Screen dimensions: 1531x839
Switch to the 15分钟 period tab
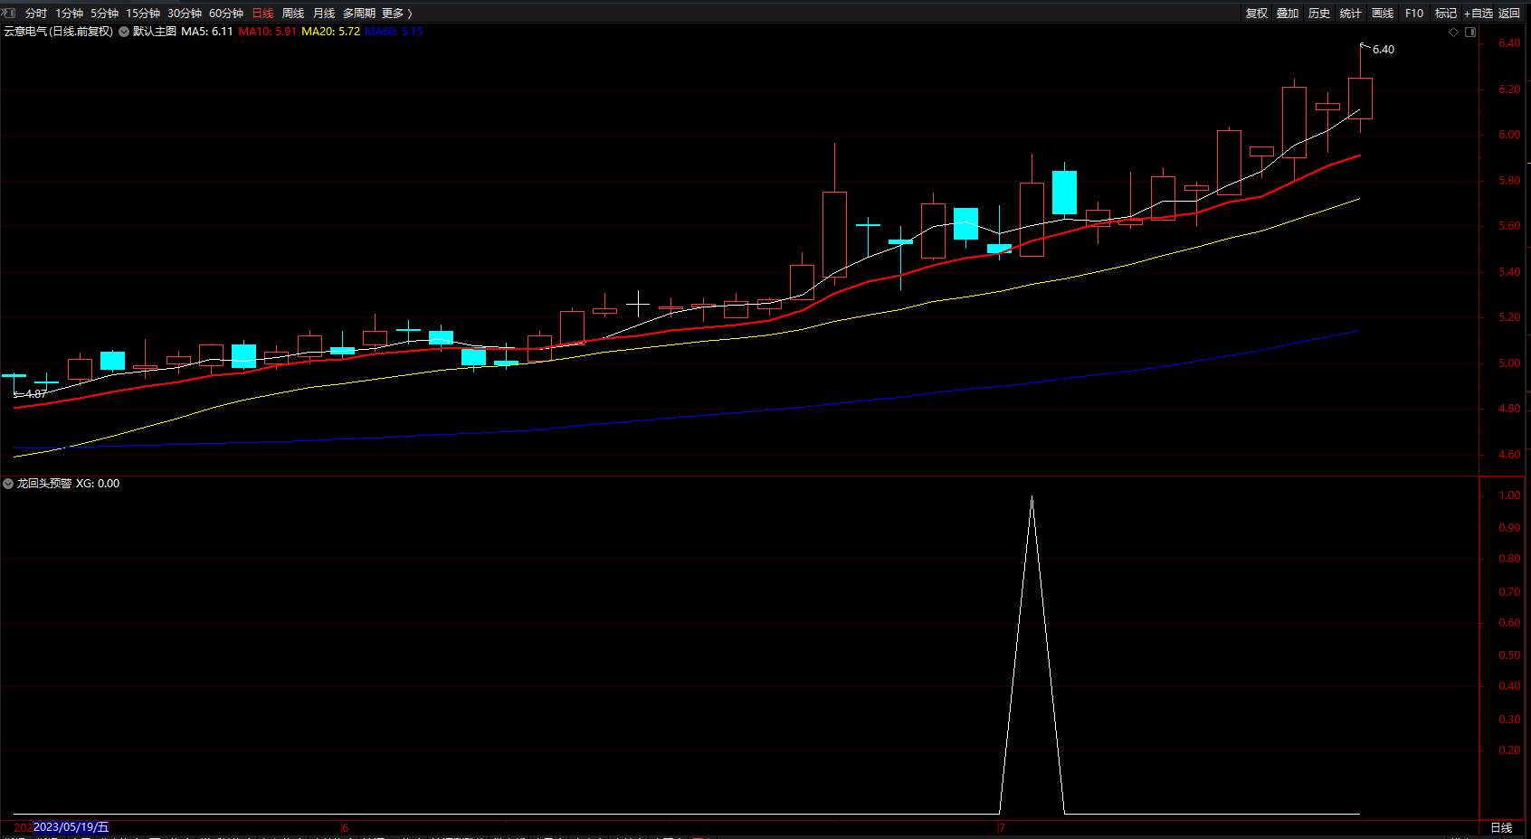143,14
